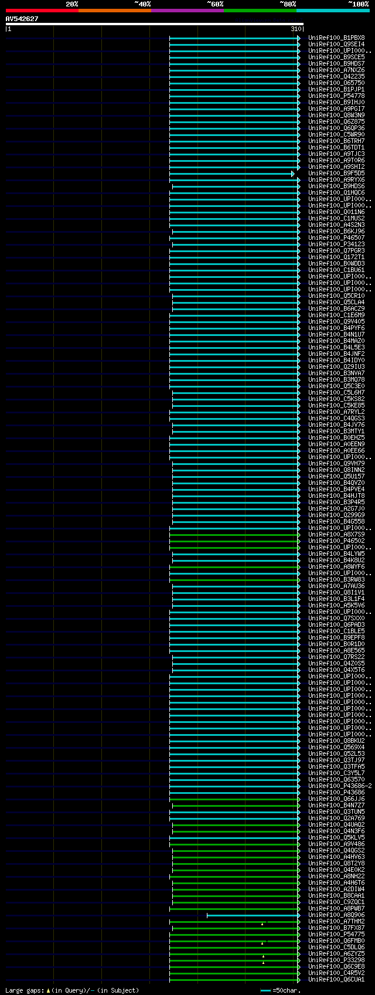This screenshot has width=375, height=995.
Task: Click the purple ~60% identity legend segment
Action: 187,10
